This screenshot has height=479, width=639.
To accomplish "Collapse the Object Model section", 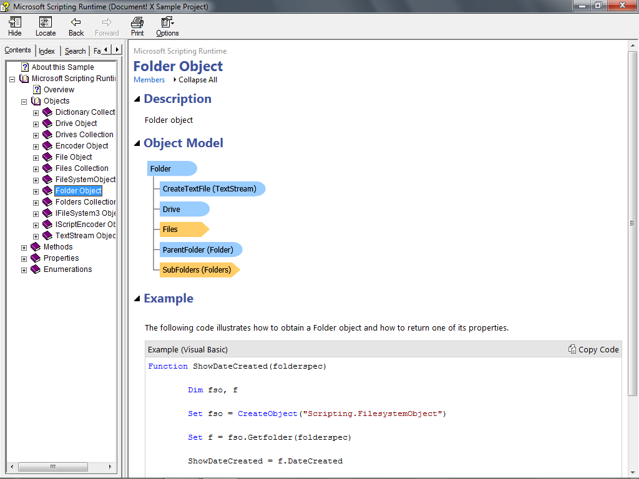I will point(137,143).
